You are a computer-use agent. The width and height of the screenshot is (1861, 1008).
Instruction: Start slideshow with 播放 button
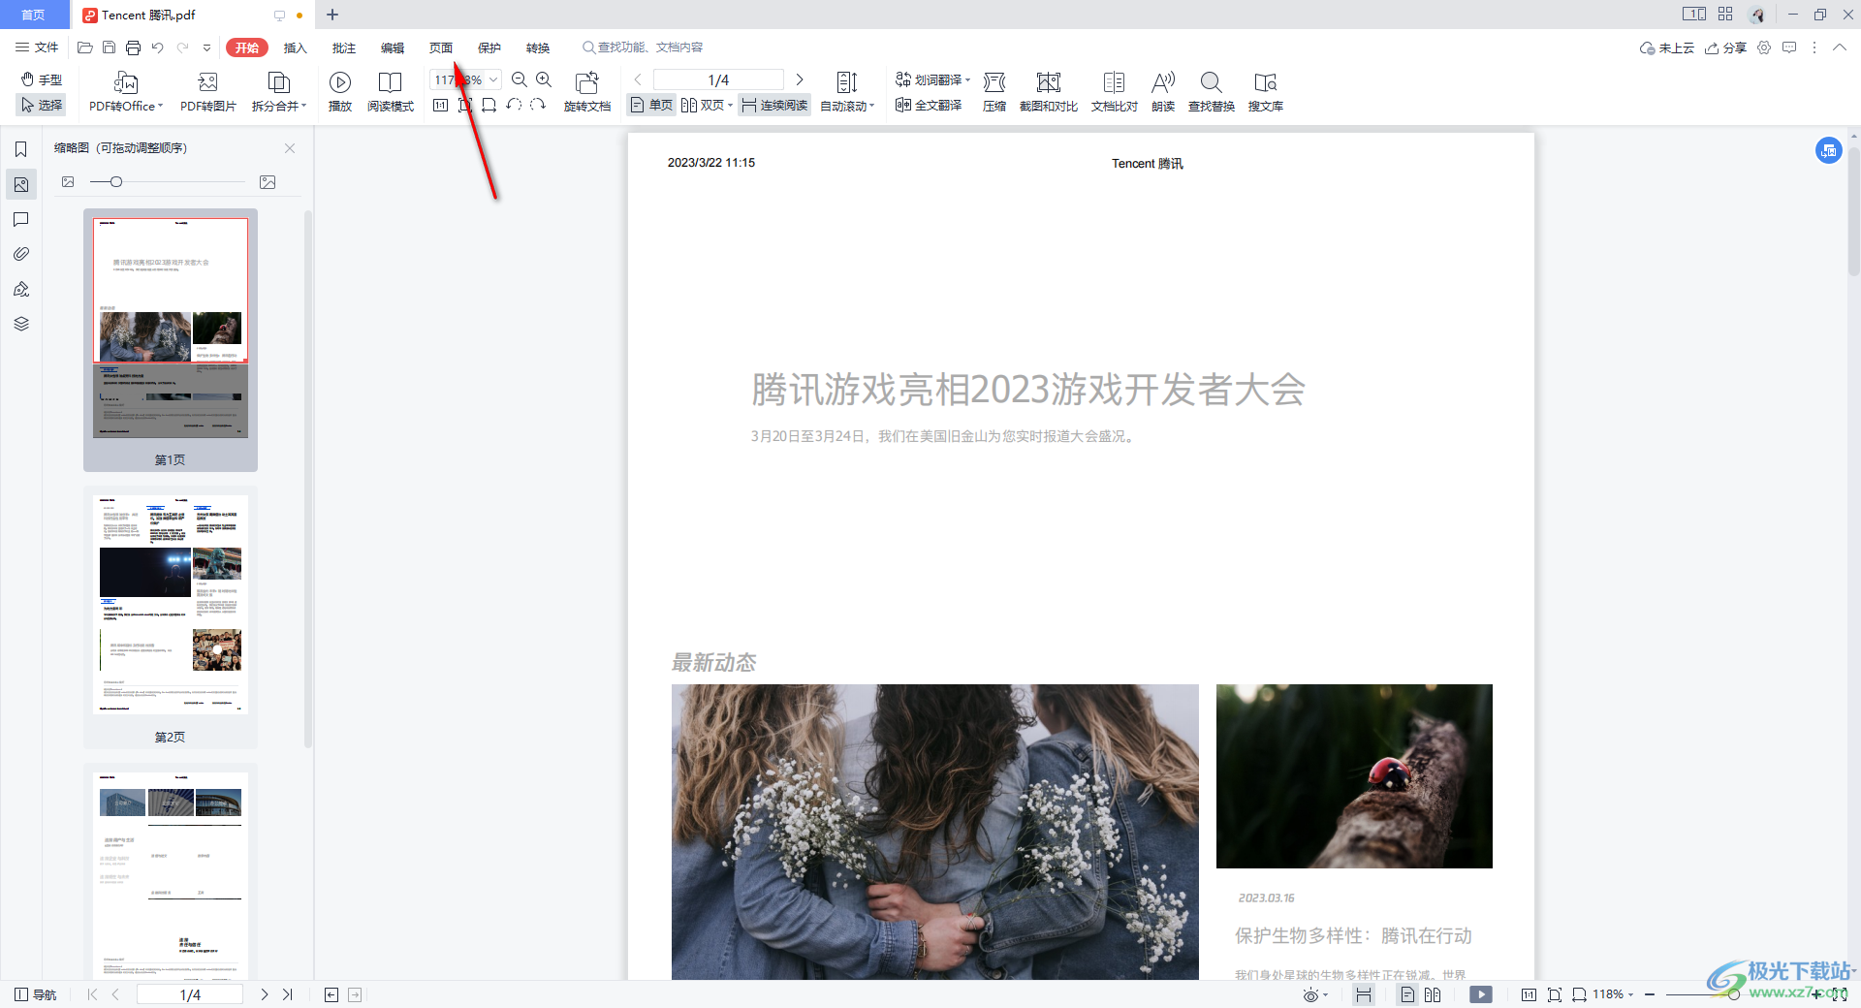click(340, 92)
